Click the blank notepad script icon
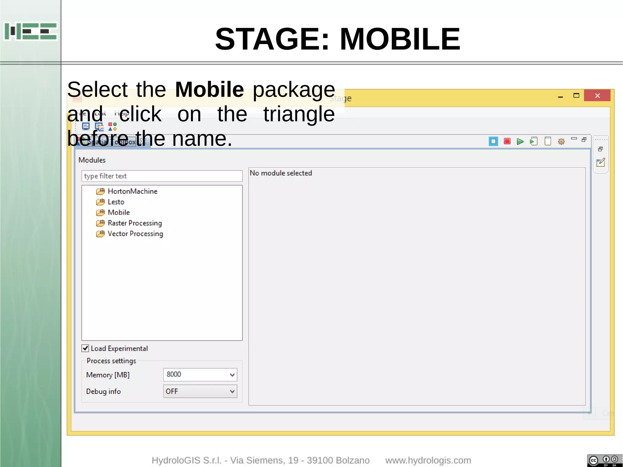This screenshot has height=467, width=623. (548, 141)
